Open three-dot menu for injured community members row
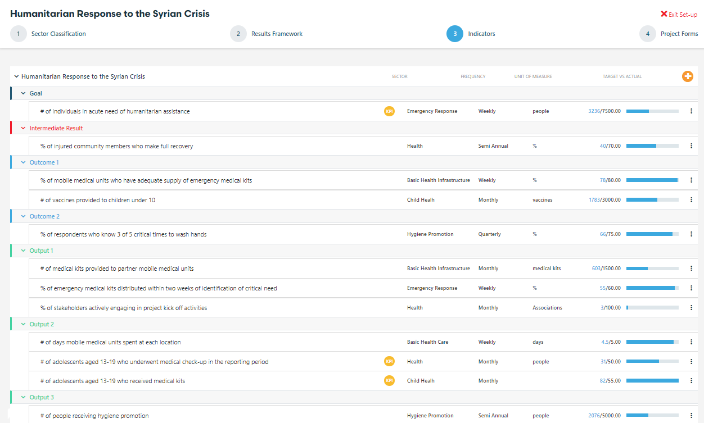 (x=691, y=146)
